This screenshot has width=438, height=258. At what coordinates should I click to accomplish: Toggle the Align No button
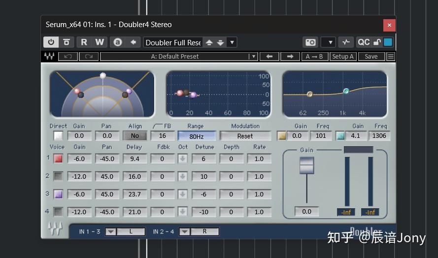135,136
